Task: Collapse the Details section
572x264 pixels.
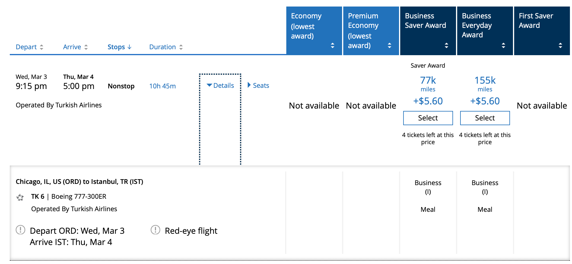Action: coord(221,85)
